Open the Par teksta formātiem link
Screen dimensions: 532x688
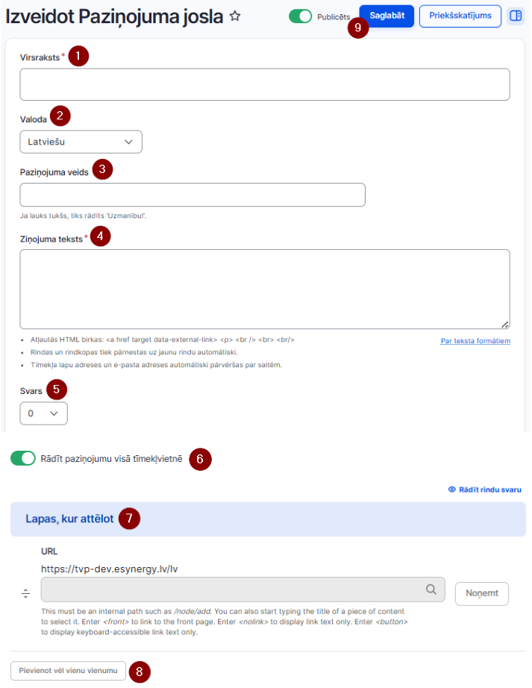475,341
